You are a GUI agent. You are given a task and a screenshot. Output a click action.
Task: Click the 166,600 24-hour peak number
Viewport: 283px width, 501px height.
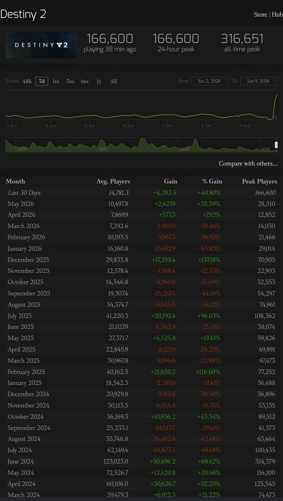(176, 39)
